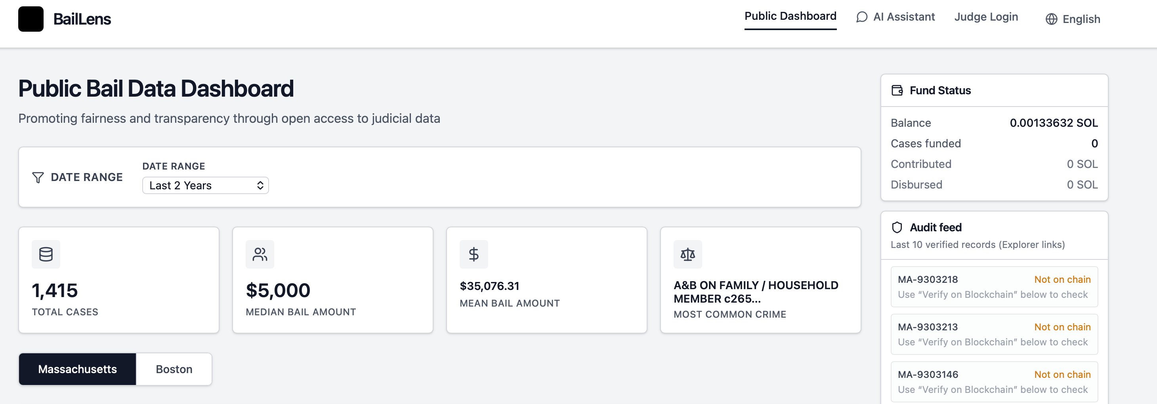
Task: Click the database icon on Total Cases card
Action: coord(46,255)
